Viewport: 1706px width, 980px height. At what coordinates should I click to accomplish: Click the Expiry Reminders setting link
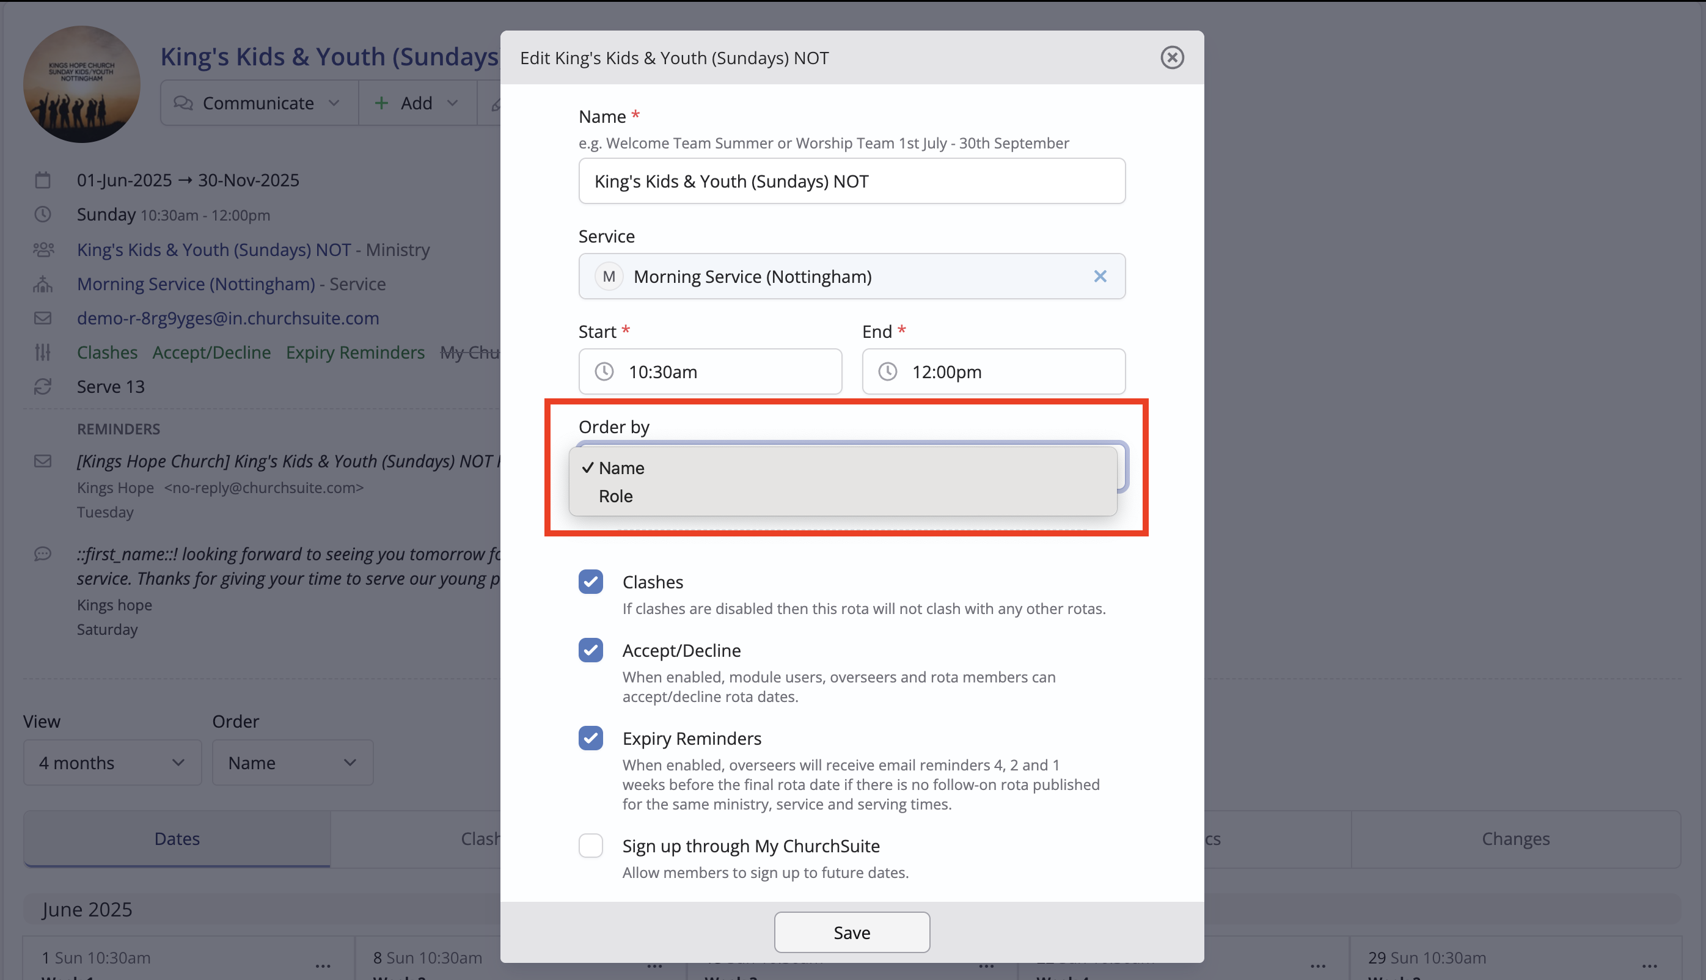pyautogui.click(x=356, y=352)
